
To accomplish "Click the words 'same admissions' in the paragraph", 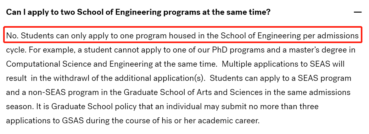I will click(x=321, y=92).
